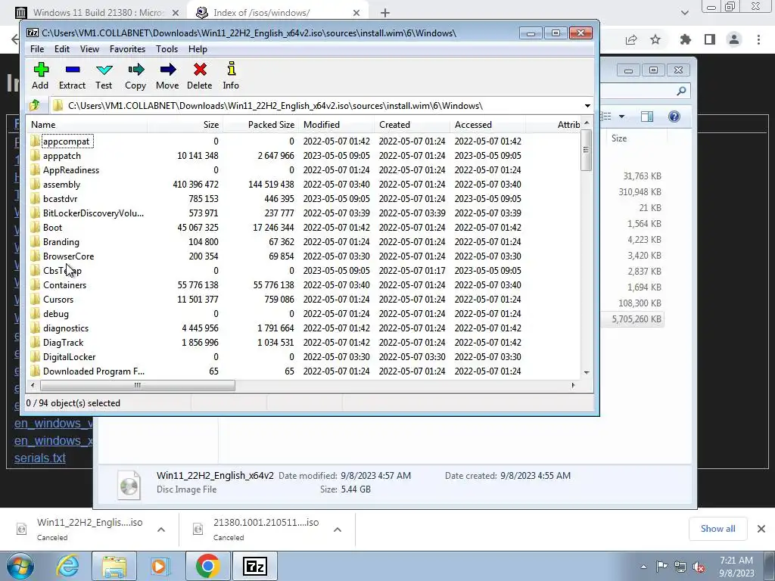Select the AppReadiness folder
Viewport: 775px width, 581px height.
point(70,170)
